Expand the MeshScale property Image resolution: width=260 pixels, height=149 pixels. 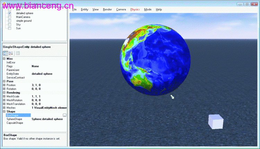point(4,96)
